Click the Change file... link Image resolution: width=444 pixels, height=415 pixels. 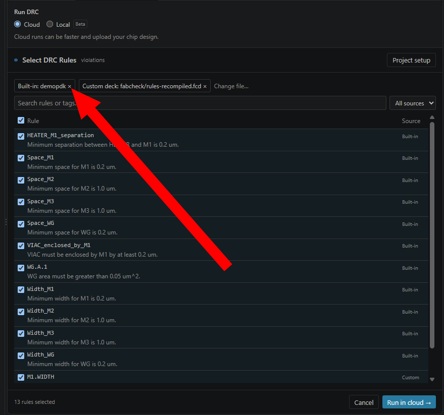(x=231, y=86)
